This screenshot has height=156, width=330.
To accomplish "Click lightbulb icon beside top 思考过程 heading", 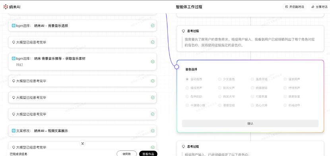I will pos(183,31).
